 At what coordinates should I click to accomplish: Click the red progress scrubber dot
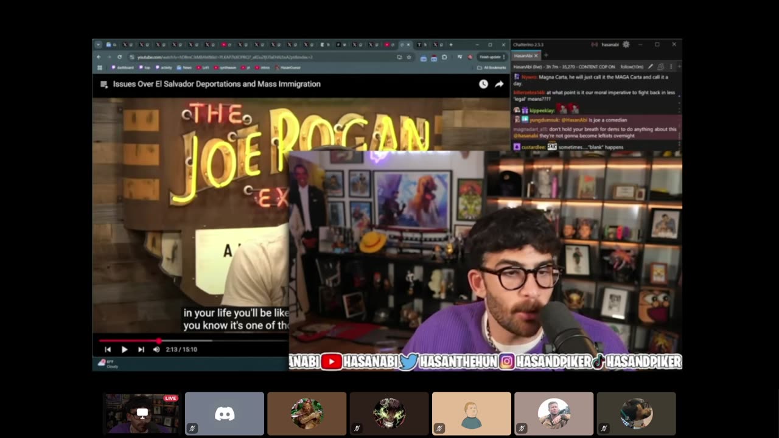[x=159, y=341]
